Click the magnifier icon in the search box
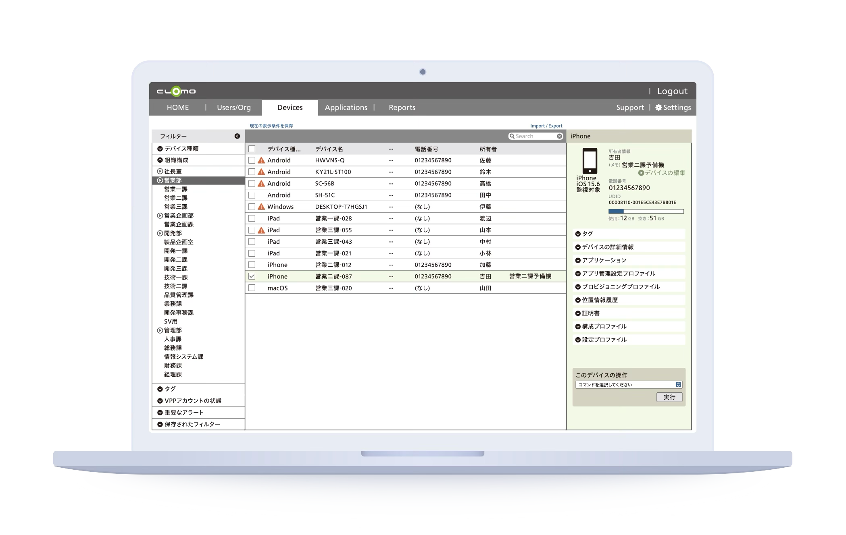846x535 pixels. [x=512, y=136]
